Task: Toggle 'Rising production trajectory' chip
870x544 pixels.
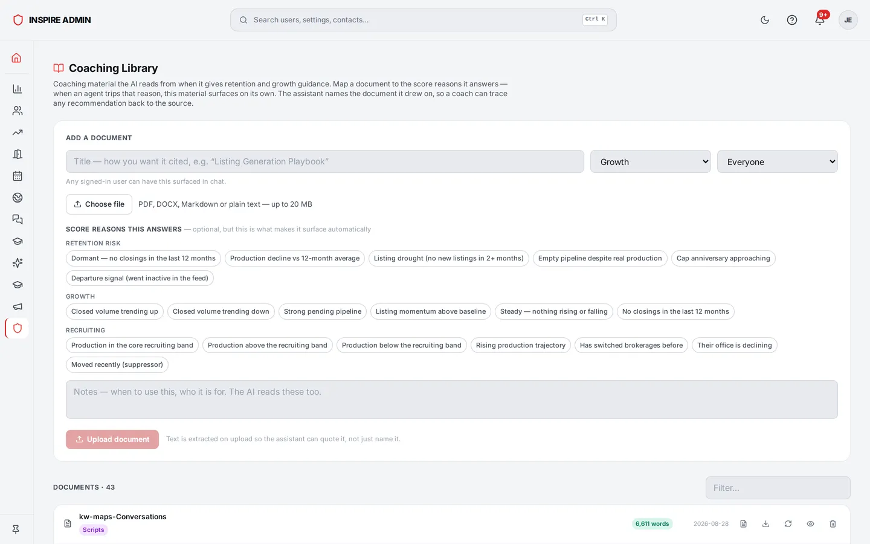Action: [x=521, y=345]
